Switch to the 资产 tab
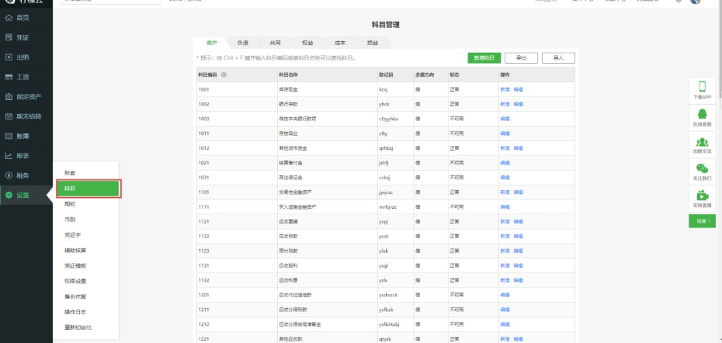This screenshot has height=343, width=722. [x=212, y=43]
